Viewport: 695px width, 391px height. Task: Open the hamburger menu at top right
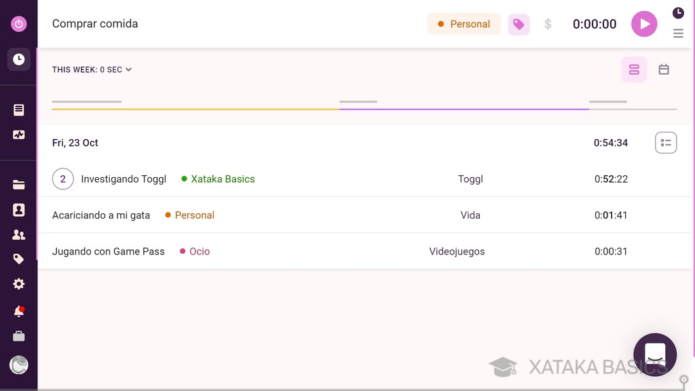tap(678, 33)
